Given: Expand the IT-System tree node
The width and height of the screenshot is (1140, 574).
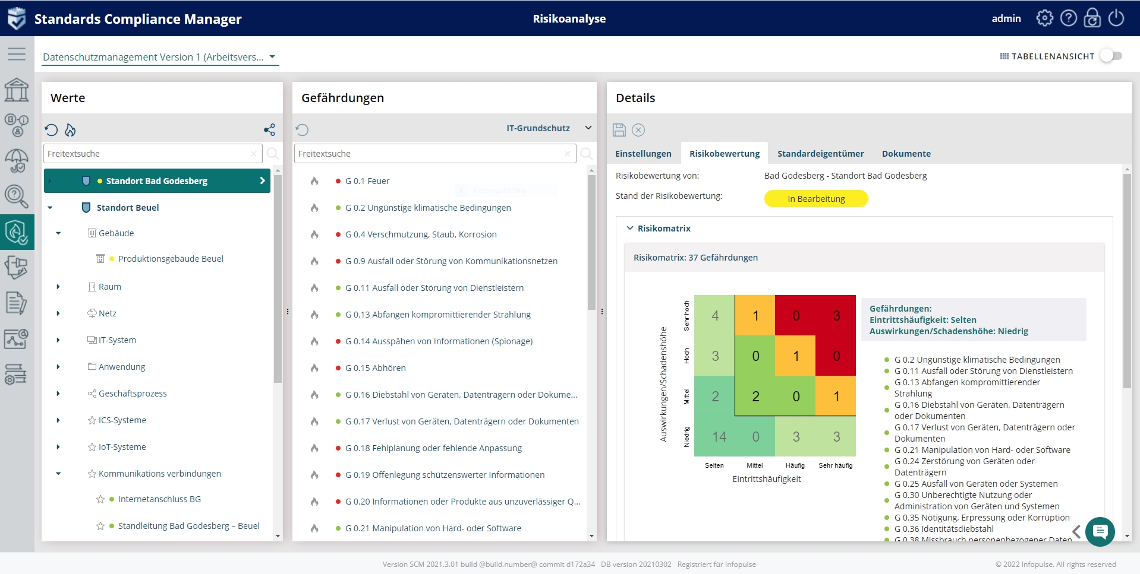Looking at the screenshot, I should pos(58,340).
